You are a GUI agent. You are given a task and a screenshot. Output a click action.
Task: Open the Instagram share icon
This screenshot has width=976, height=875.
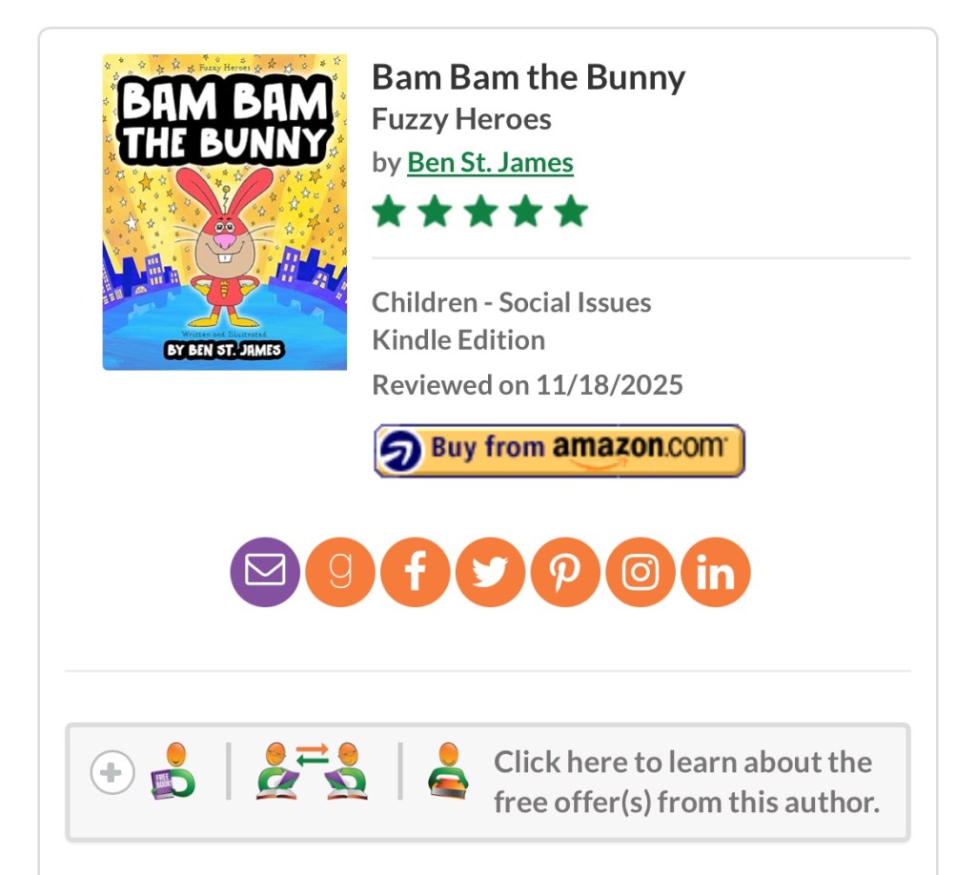click(x=640, y=572)
